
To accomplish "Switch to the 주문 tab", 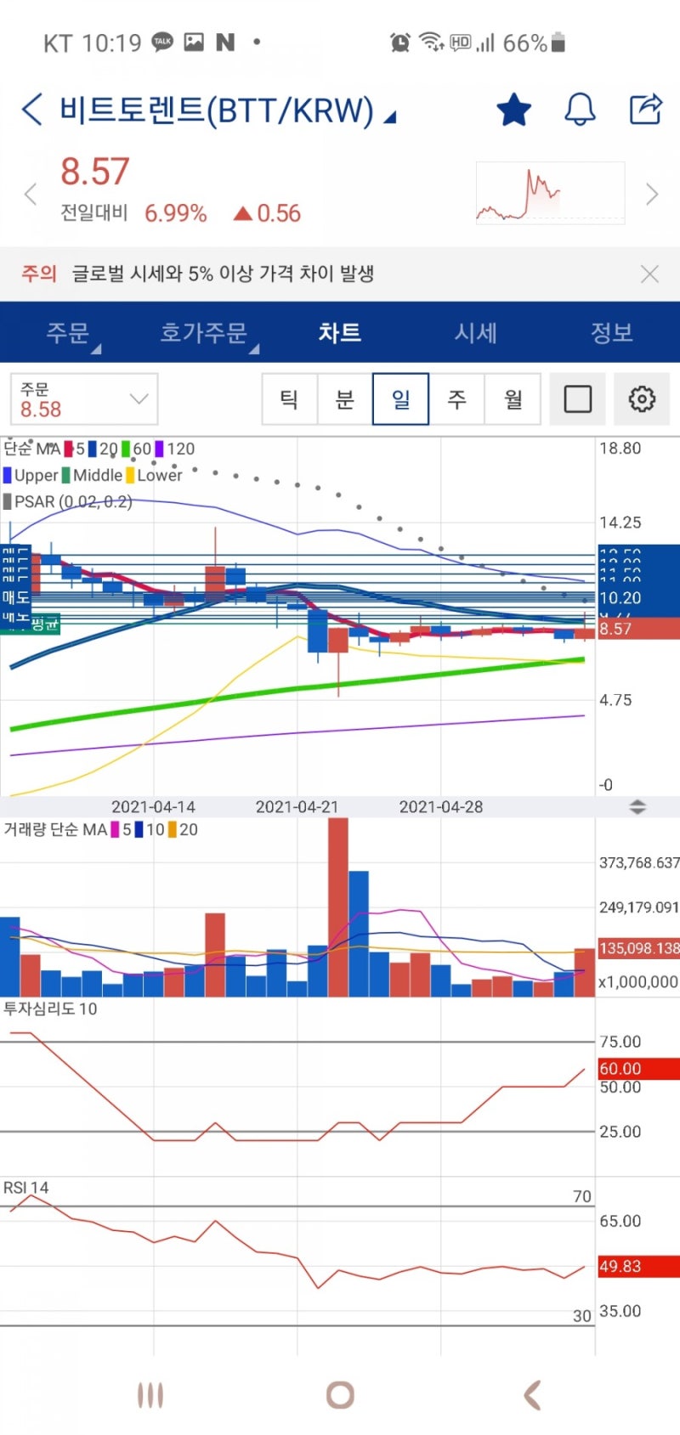I will click(68, 332).
